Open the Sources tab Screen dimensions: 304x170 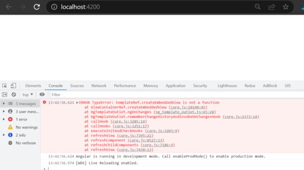77,86
